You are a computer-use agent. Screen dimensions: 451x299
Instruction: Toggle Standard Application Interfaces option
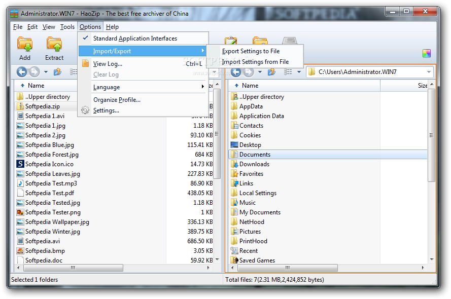(143, 39)
